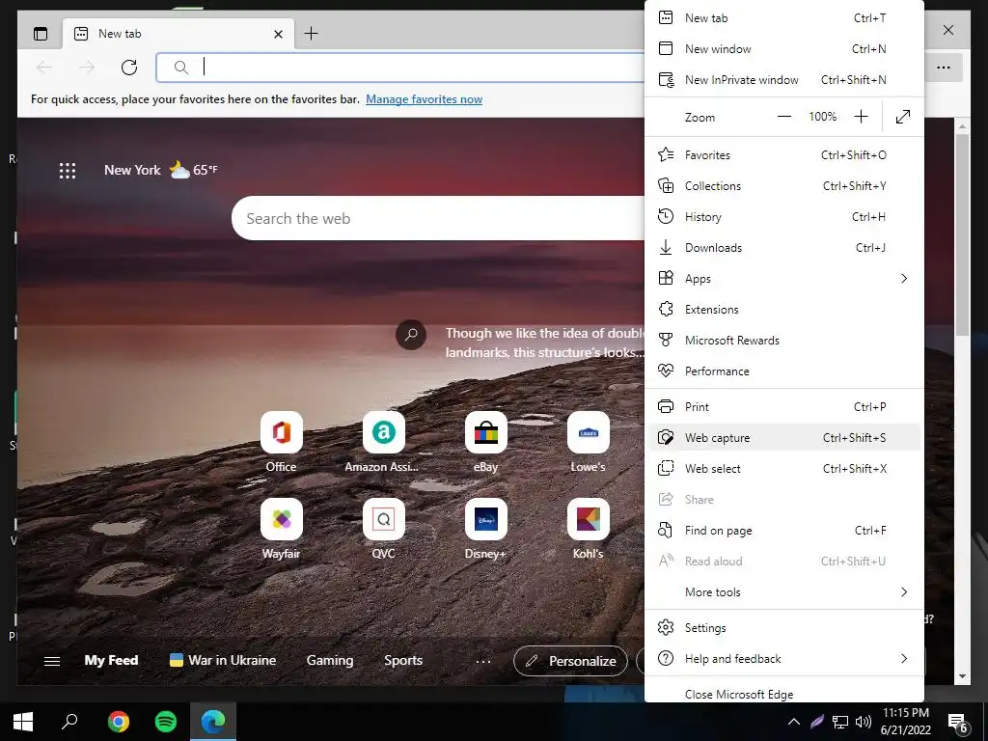Click the Personalize button

click(570, 661)
